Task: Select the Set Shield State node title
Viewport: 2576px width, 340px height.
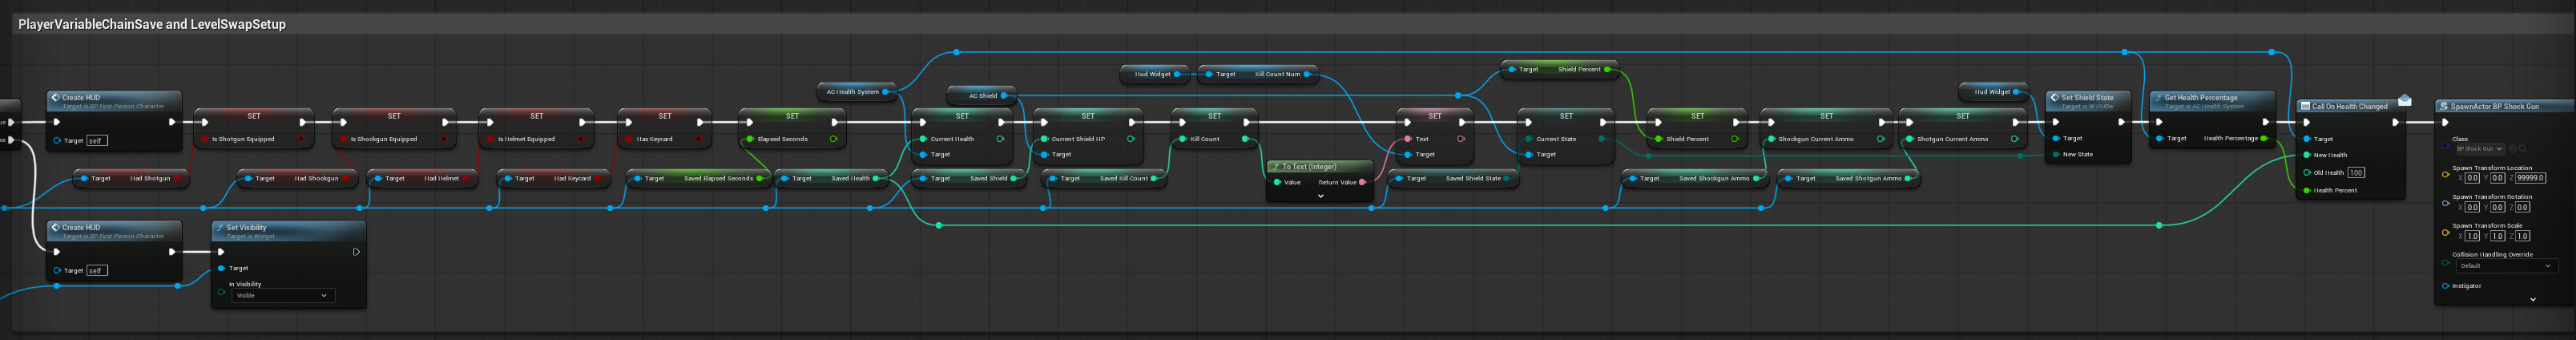Action: point(2087,98)
